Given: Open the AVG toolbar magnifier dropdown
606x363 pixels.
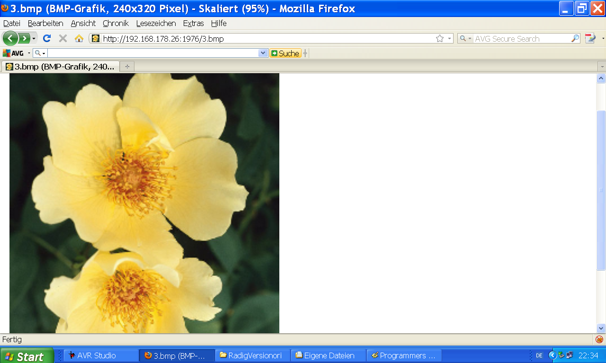Looking at the screenshot, I should click(x=40, y=53).
